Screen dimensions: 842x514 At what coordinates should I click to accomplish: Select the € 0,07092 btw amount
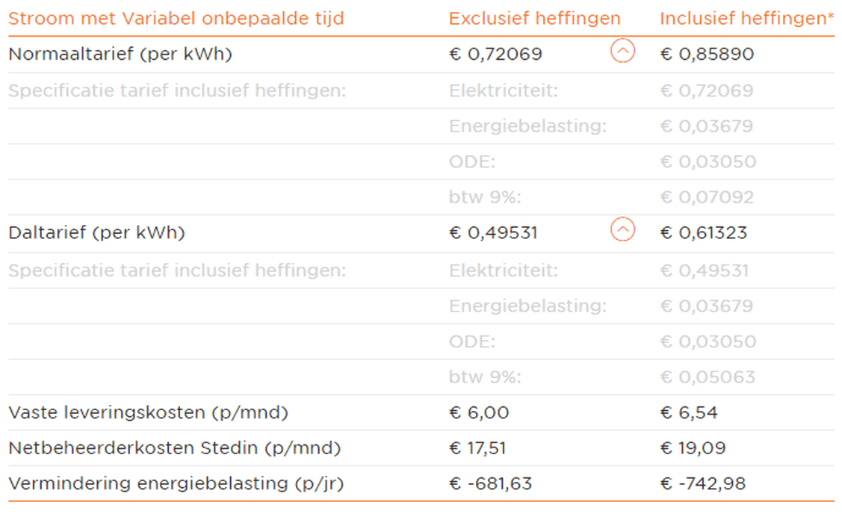pos(707,198)
